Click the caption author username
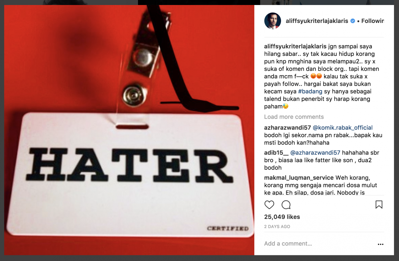 (x=295, y=46)
